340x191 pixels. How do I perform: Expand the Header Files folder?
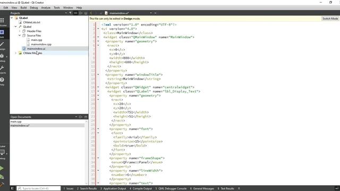(x=20, y=31)
